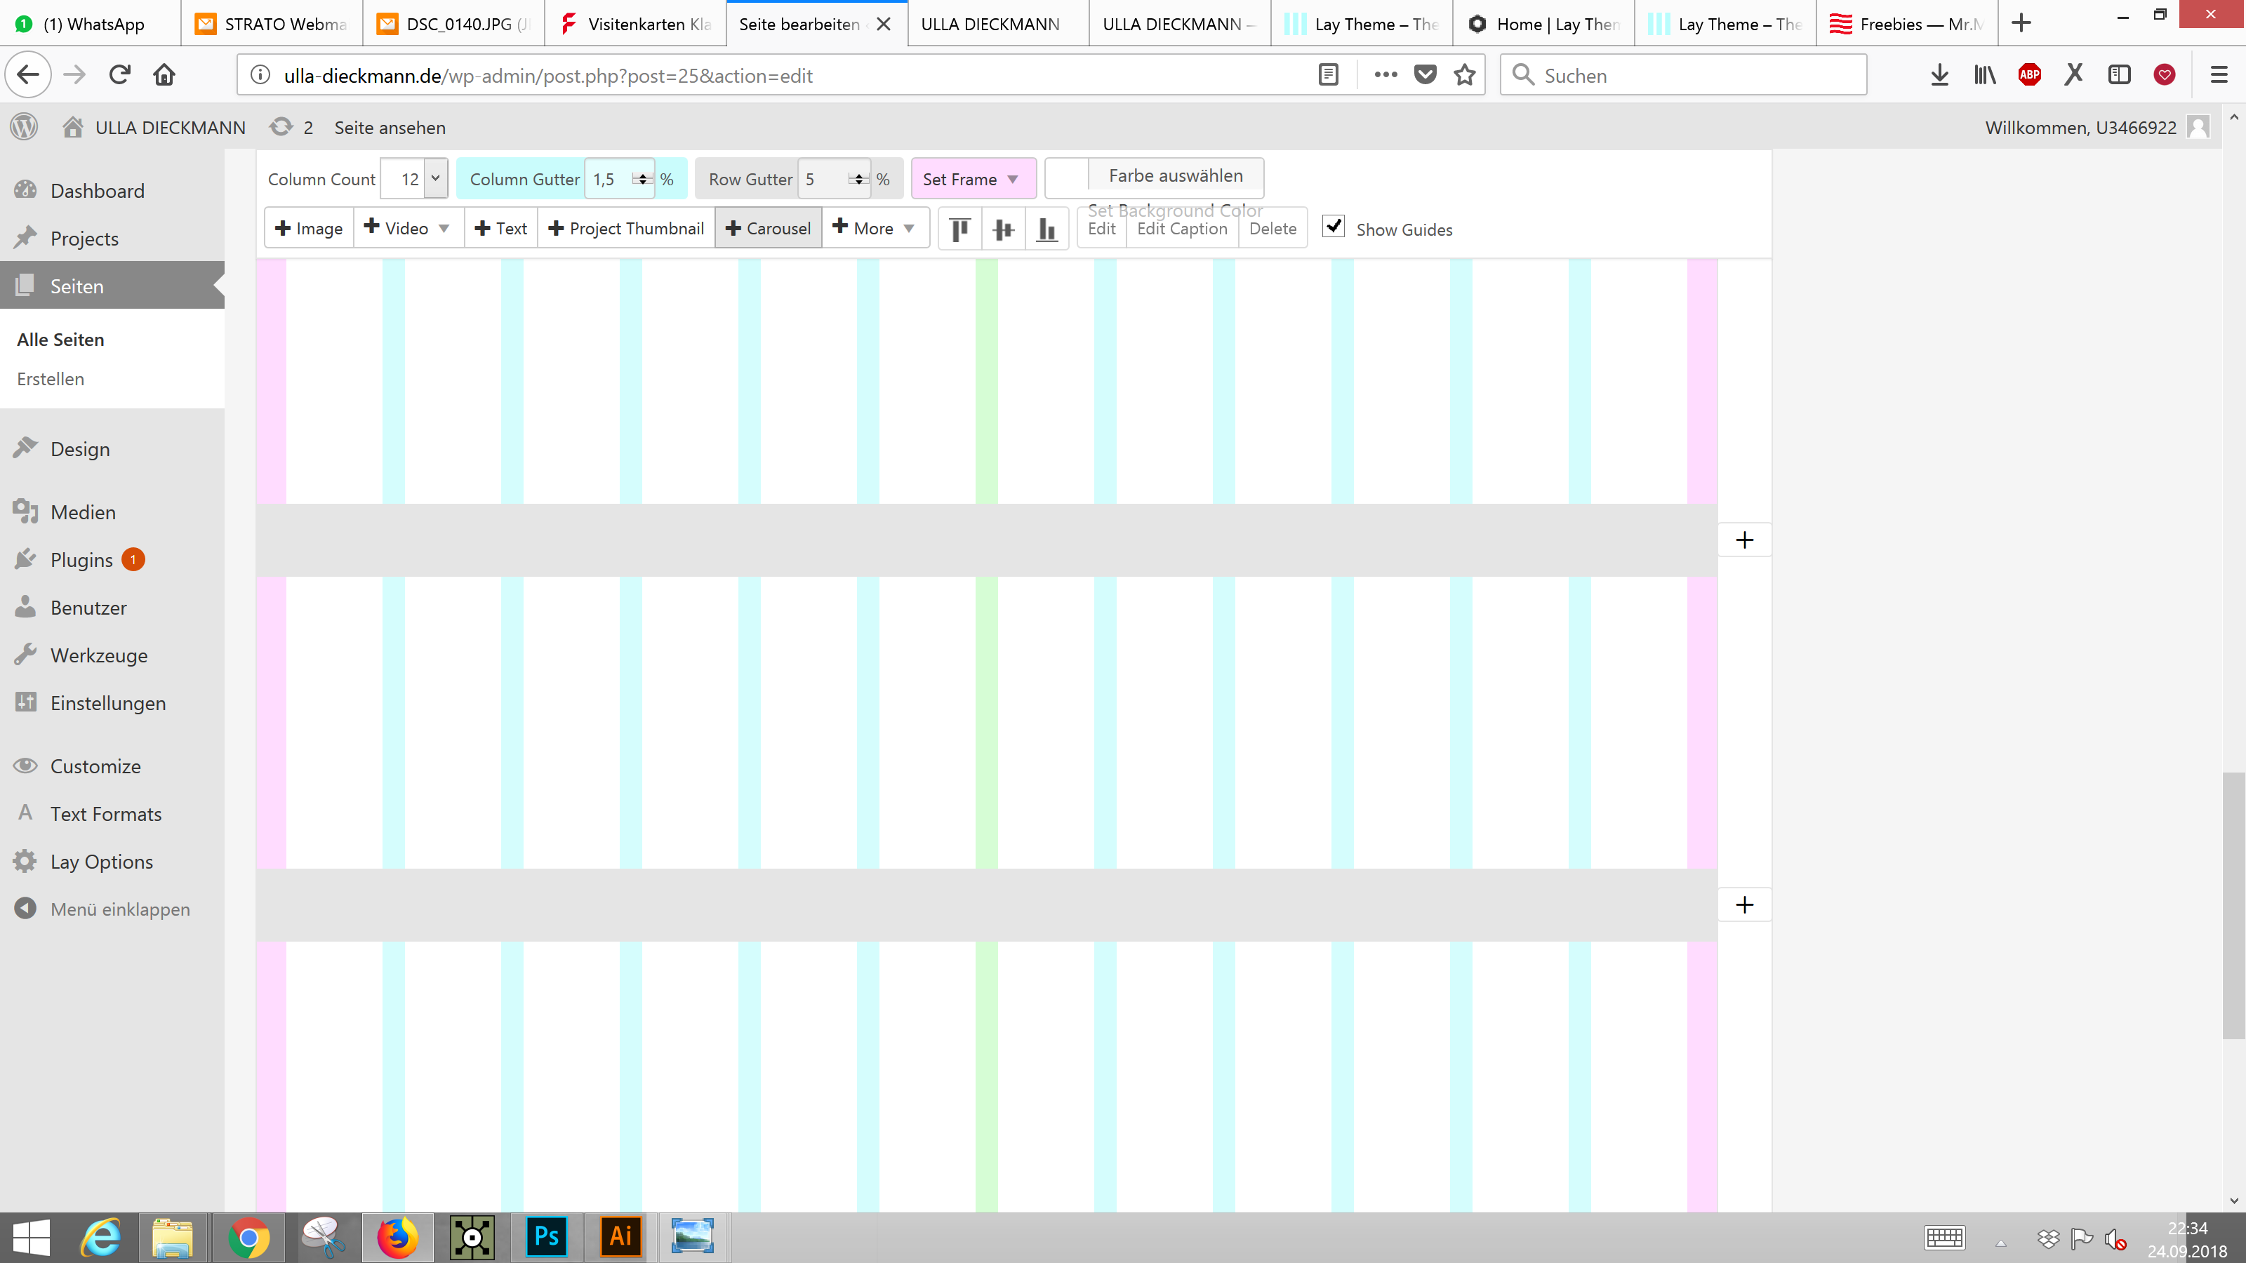This screenshot has height=1263, width=2246.
Task: Open Photoshop from the taskbar
Action: (x=547, y=1237)
